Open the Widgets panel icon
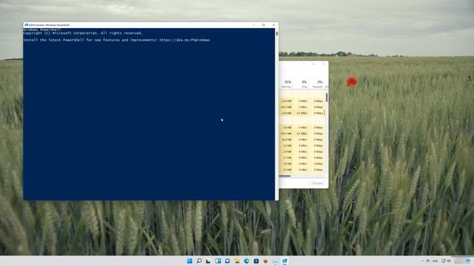Screen dimensions: 474x266 pos(218,261)
